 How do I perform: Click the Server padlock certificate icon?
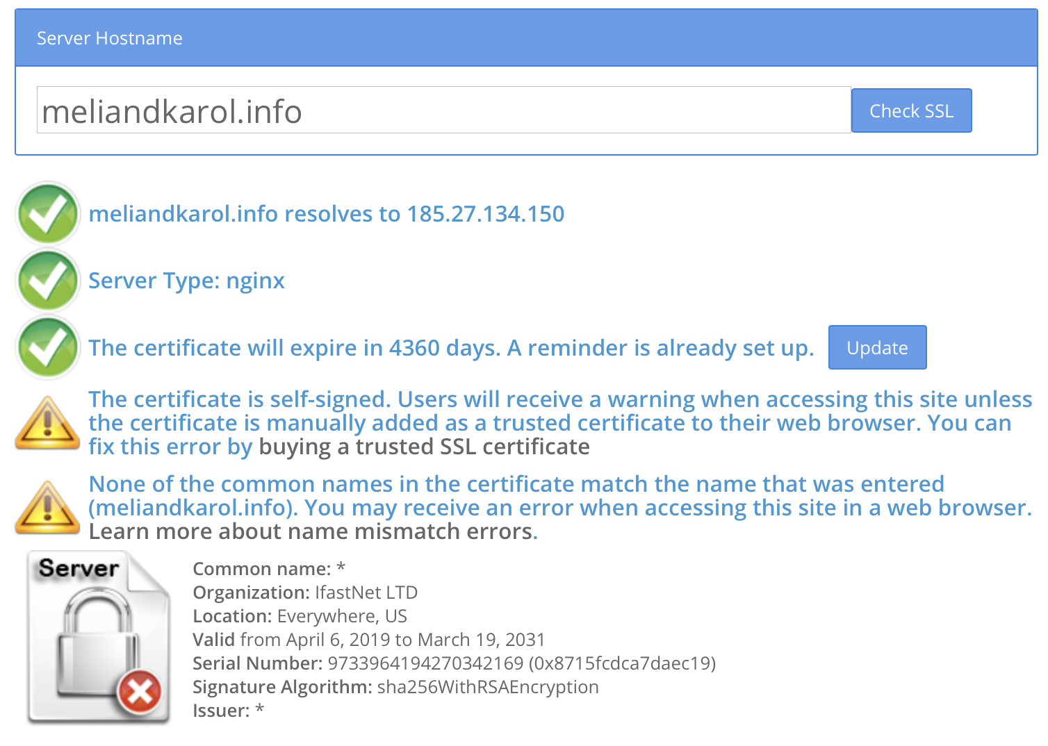click(x=98, y=638)
